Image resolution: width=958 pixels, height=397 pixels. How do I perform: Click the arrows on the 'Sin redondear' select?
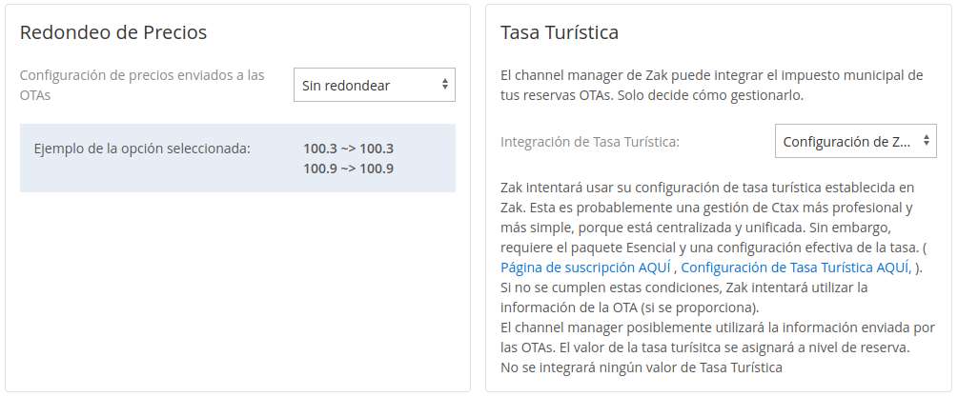pos(444,86)
